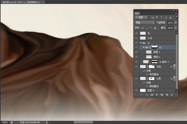
Task: Hide the nested selected 山 group
Action: tap(137, 47)
